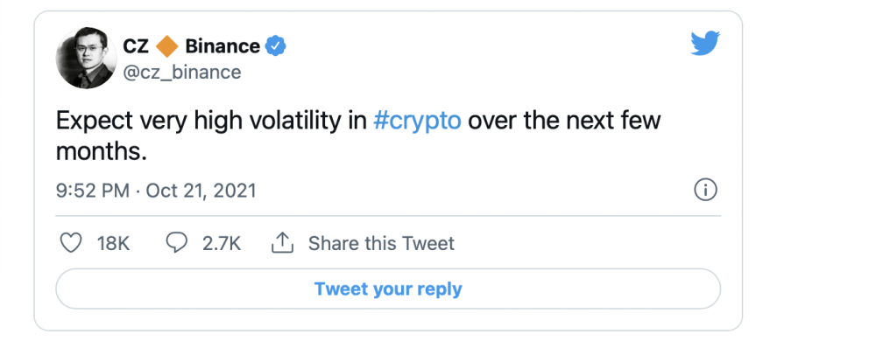Click the blue verified badge
This screenshot has height=348, width=876.
click(x=275, y=46)
